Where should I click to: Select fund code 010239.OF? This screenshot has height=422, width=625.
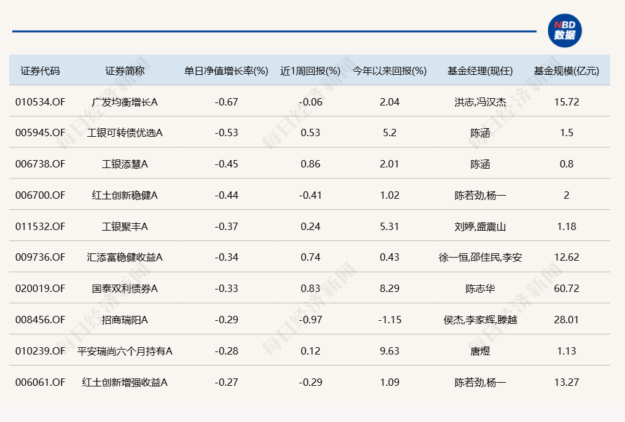click(40, 351)
